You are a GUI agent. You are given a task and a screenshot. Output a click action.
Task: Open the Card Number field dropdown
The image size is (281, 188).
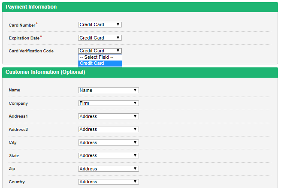pyautogui.click(x=100, y=25)
